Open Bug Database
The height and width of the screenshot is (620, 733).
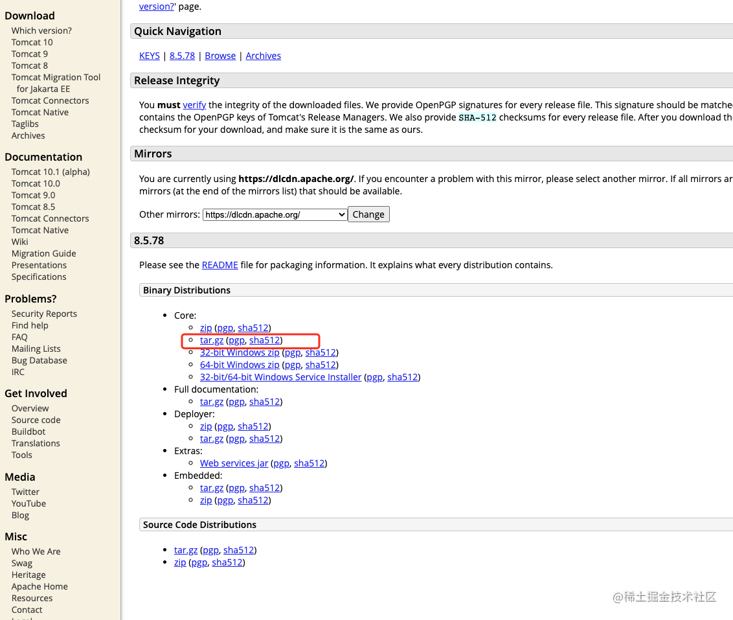(x=39, y=360)
